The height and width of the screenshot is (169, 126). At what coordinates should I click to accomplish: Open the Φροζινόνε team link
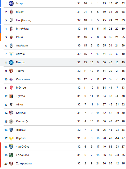[23, 147]
